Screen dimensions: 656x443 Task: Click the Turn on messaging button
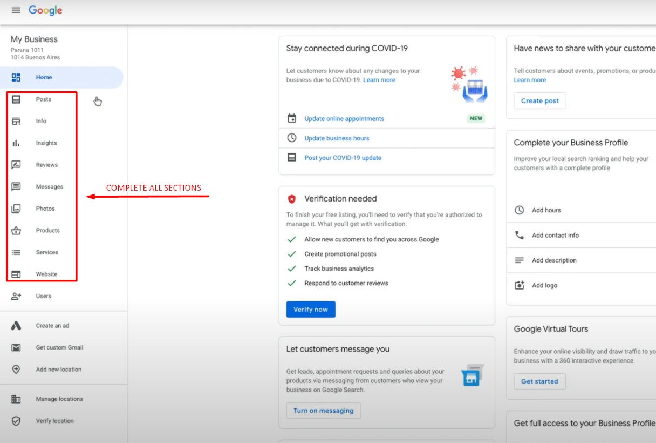tap(324, 411)
